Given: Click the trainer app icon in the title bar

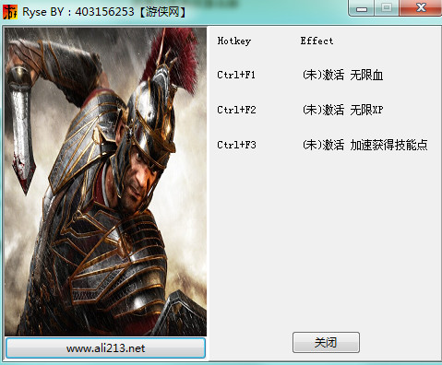Looking at the screenshot, I should pos(10,12).
